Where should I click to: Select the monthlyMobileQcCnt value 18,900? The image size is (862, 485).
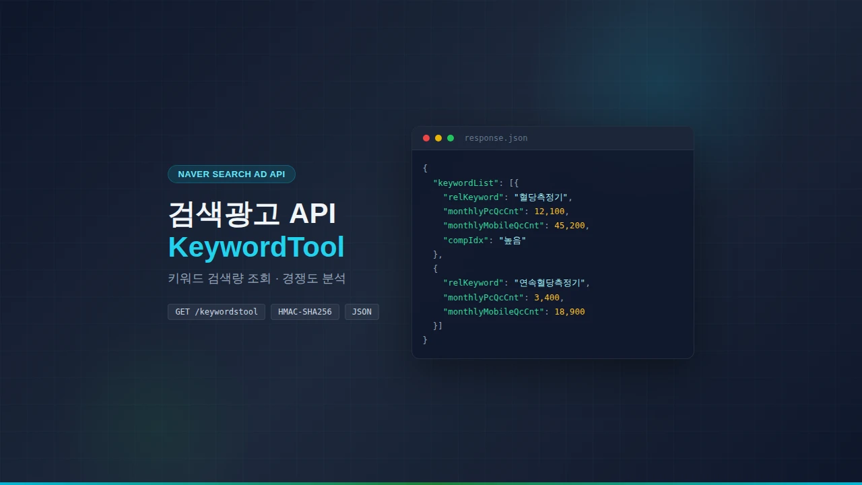pos(568,311)
